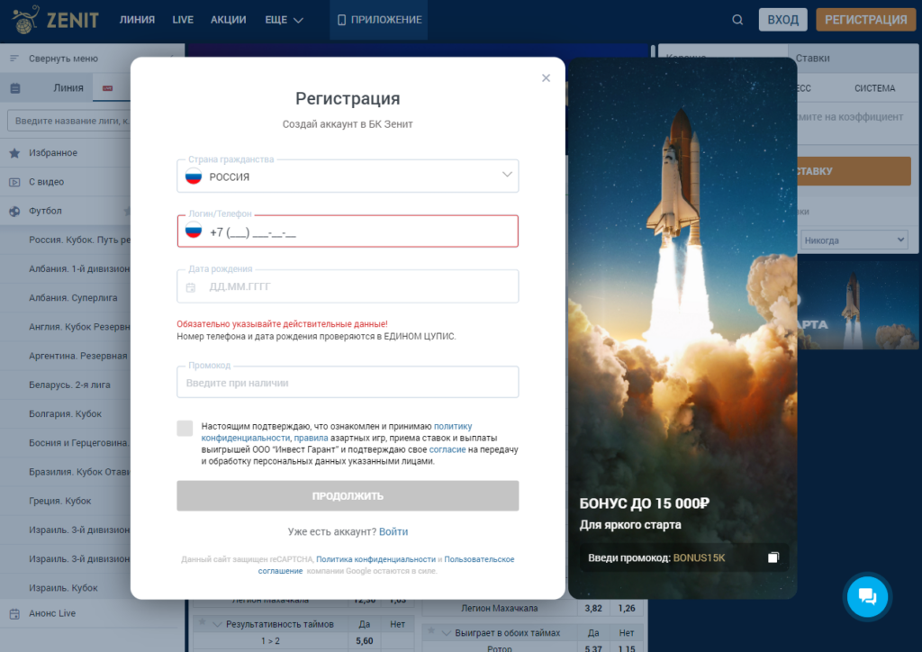Viewport: 922px width, 652px height.
Task: Open the согласие link
Action: click(447, 449)
